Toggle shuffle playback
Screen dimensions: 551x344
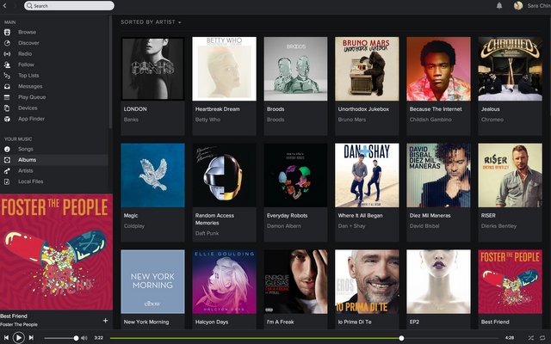click(530, 338)
